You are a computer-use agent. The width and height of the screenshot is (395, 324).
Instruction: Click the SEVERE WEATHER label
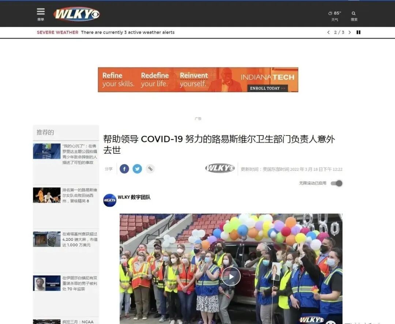coord(57,32)
